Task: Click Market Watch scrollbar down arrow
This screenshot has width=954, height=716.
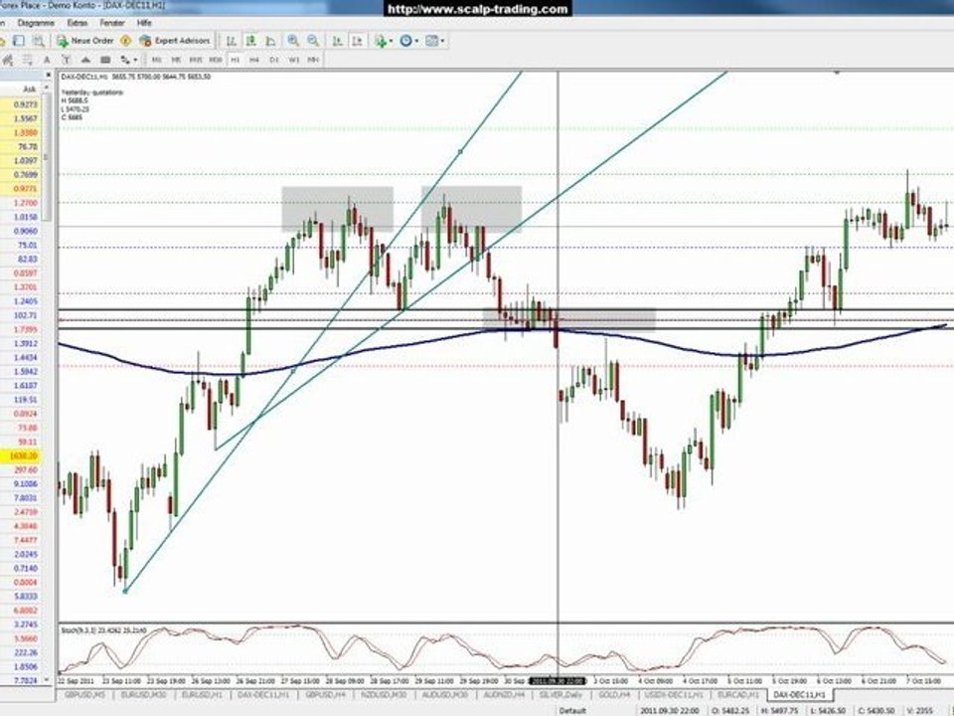Action: [x=48, y=680]
